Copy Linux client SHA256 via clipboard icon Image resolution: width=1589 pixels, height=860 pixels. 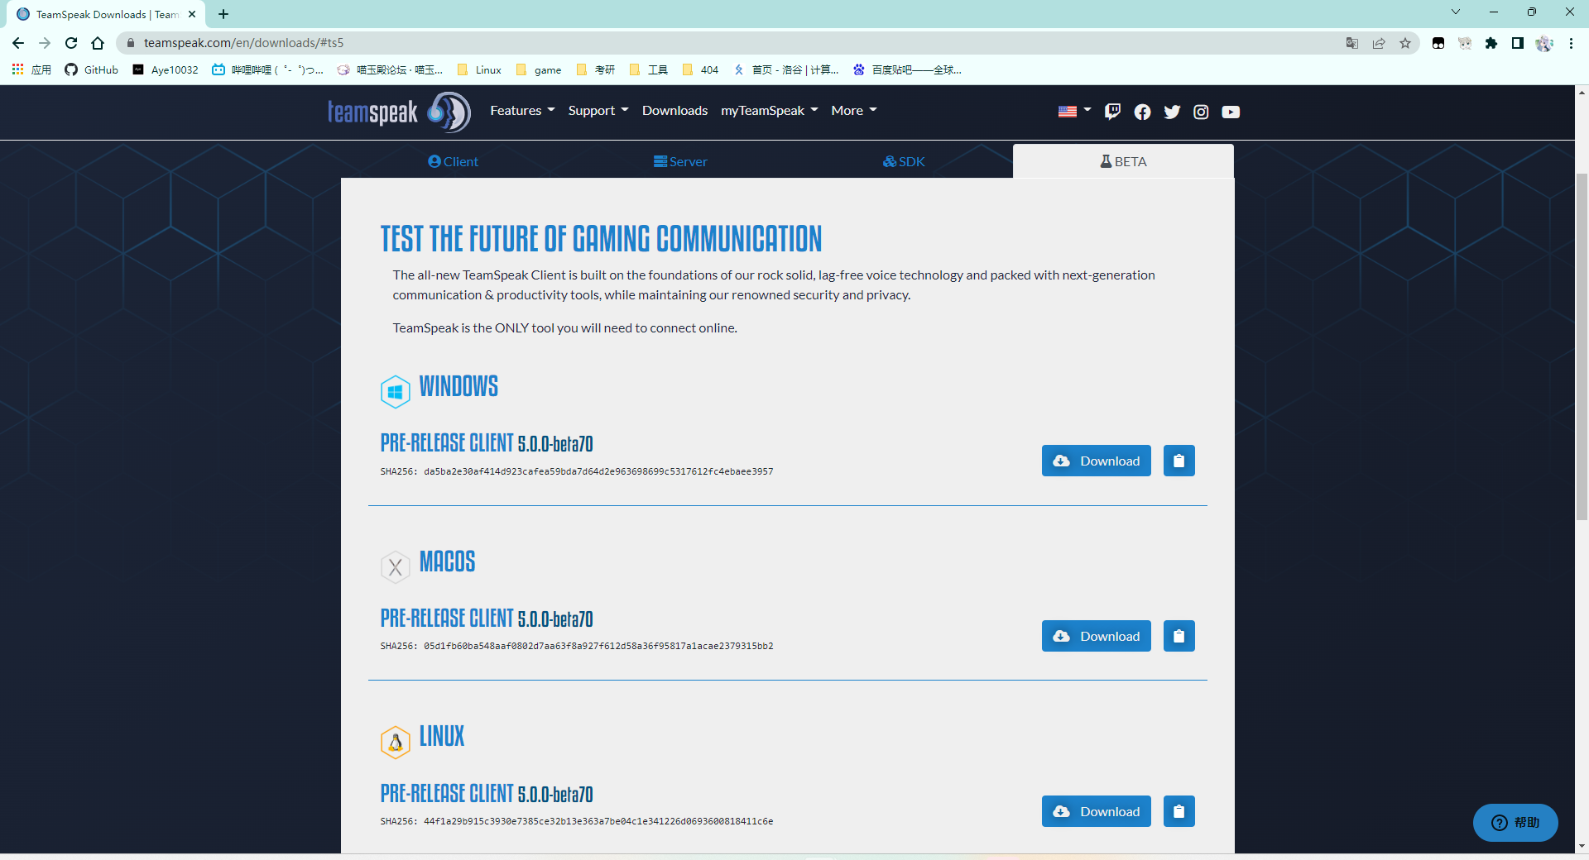pos(1179,811)
